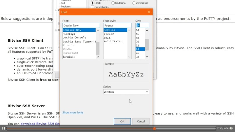
Task: Select Underline cursor appearance radio
Action: [x=113, y=3]
